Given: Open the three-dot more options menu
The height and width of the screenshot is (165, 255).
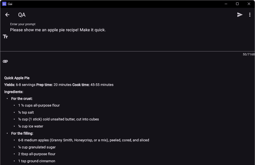Looking at the screenshot, I should point(250,15).
